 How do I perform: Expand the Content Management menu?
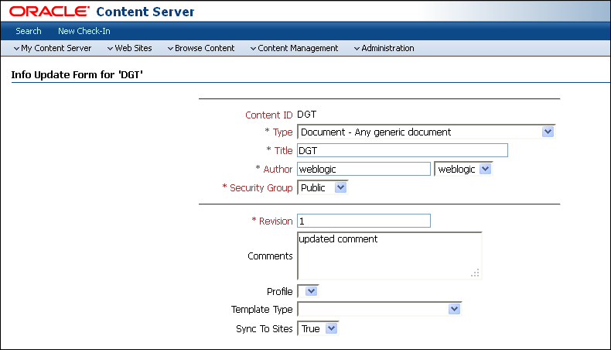[294, 48]
